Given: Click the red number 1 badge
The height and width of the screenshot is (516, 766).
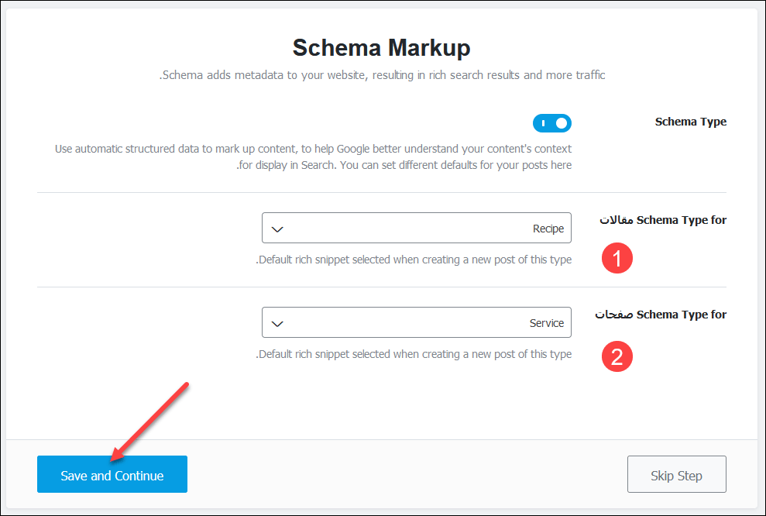Looking at the screenshot, I should tap(617, 259).
